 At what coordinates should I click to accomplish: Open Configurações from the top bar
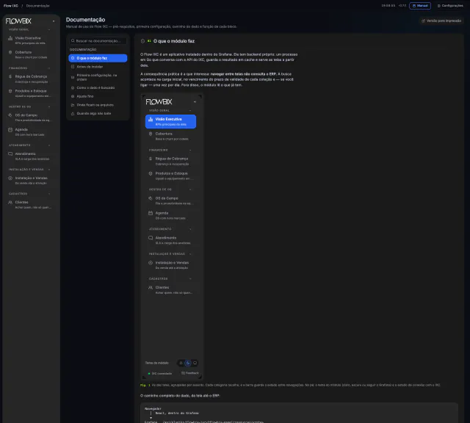pos(450,6)
